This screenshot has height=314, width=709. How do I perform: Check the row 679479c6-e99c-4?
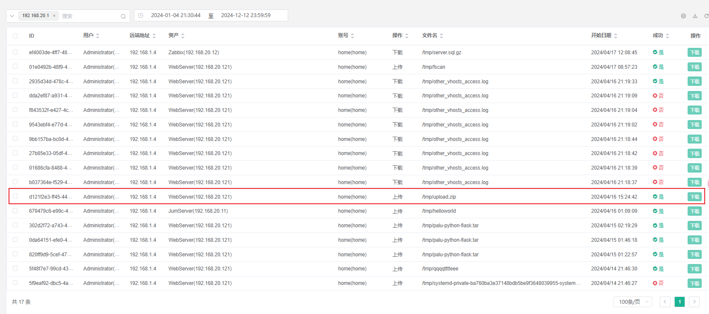[x=15, y=211]
